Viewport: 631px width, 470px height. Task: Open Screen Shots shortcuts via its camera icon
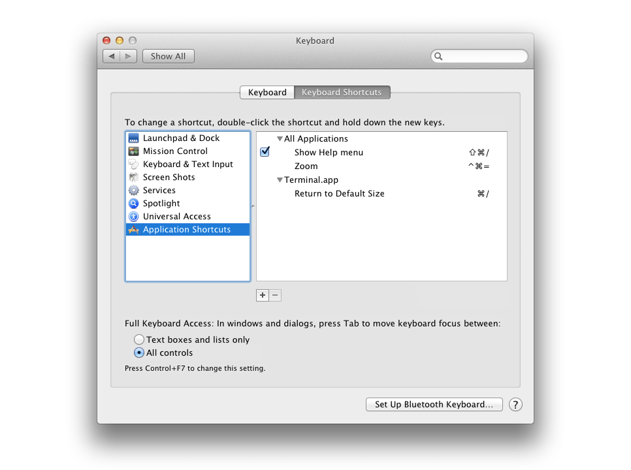tap(133, 177)
